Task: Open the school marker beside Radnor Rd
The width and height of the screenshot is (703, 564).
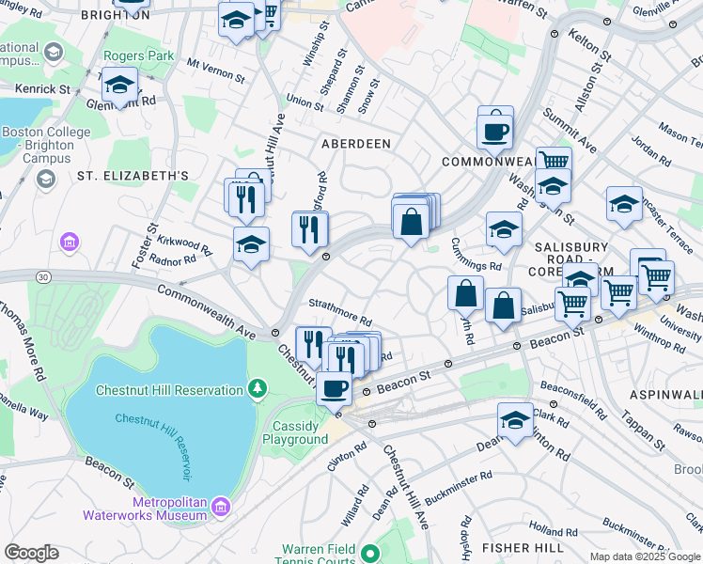Action: click(252, 245)
